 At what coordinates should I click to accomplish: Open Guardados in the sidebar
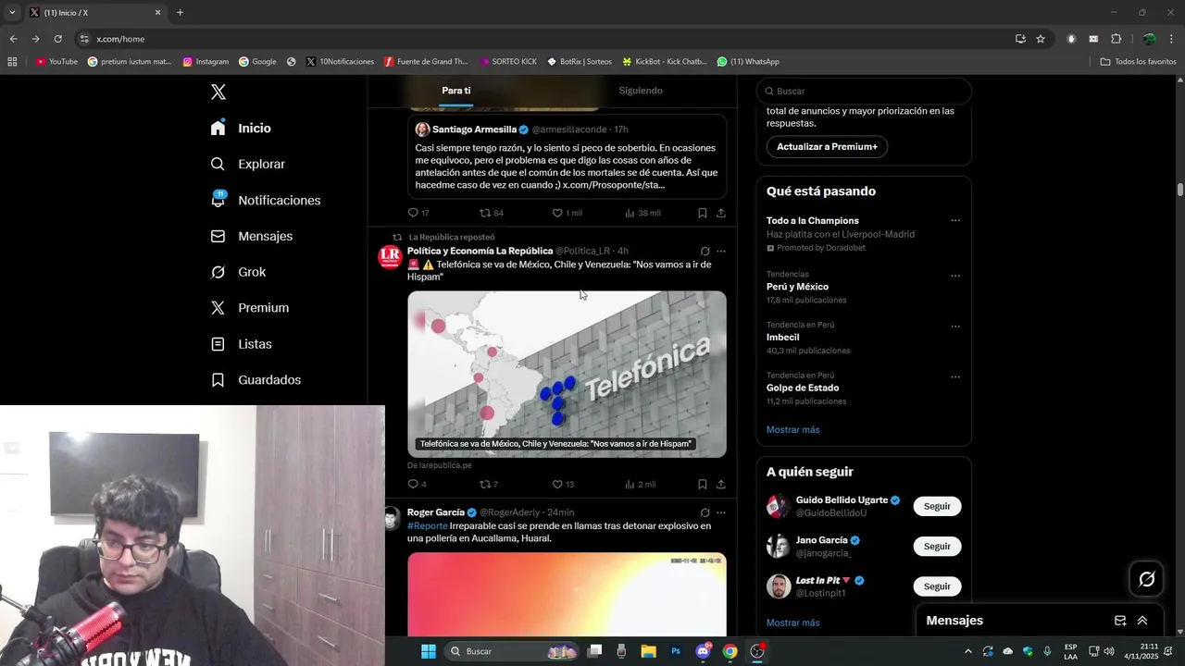[256, 380]
